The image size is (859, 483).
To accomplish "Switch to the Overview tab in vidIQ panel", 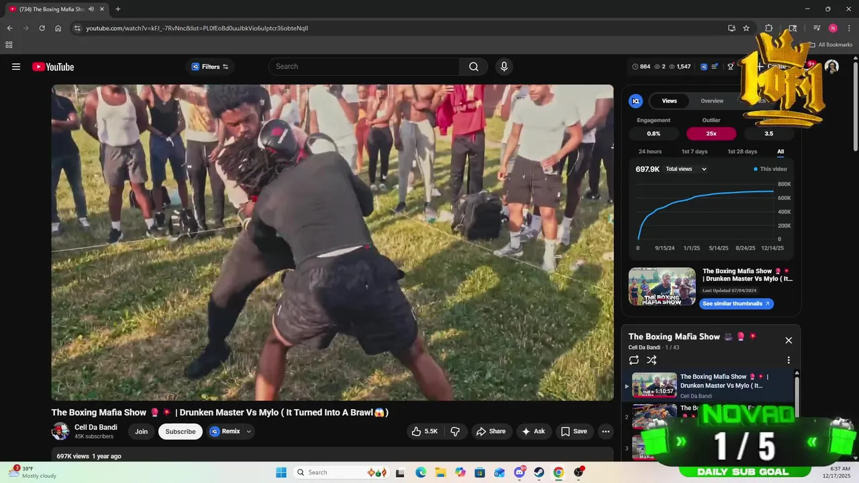I will pos(712,101).
